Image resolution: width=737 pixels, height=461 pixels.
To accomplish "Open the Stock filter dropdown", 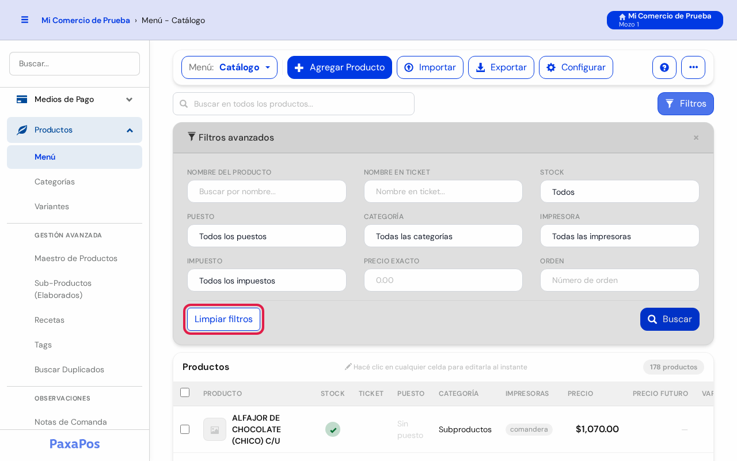I will click(620, 191).
